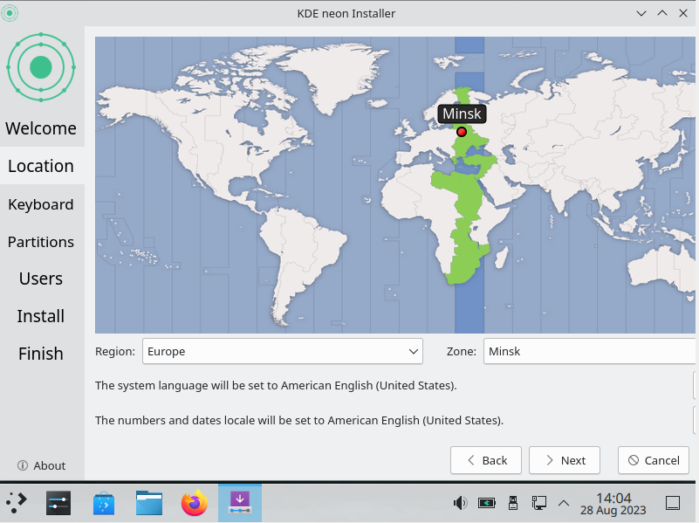Click the numbers and dates locale text
The width and height of the screenshot is (699, 523).
point(299,420)
